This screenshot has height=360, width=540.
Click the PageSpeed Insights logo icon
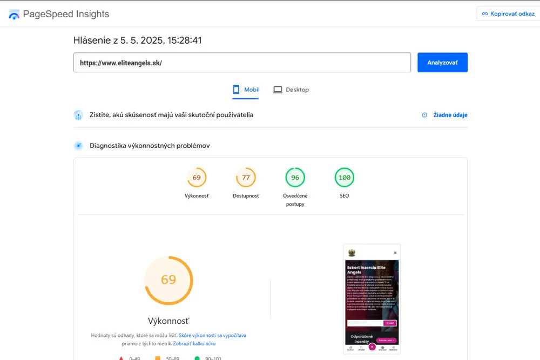[14, 15]
